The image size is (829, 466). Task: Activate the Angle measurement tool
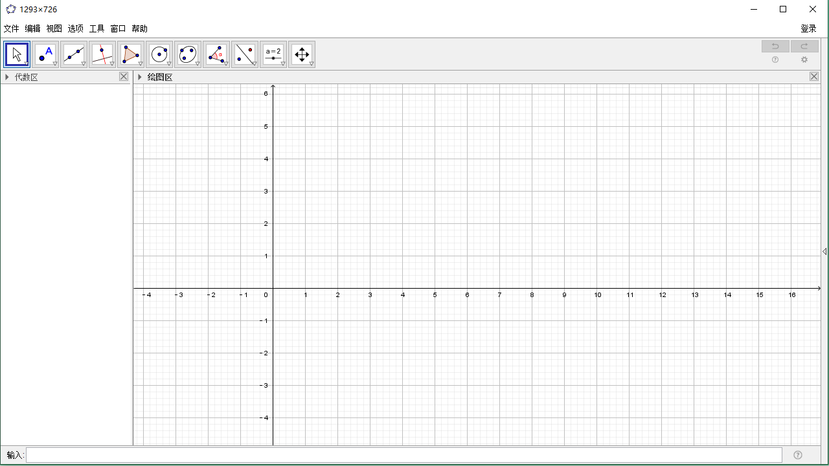coord(216,54)
